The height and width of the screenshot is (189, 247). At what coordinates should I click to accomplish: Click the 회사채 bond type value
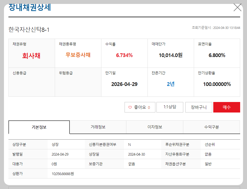click(x=31, y=56)
